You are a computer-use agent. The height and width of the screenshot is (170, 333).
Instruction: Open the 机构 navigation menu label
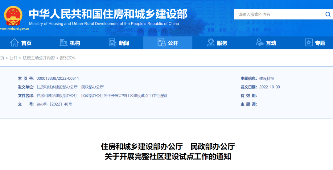tap(75, 43)
